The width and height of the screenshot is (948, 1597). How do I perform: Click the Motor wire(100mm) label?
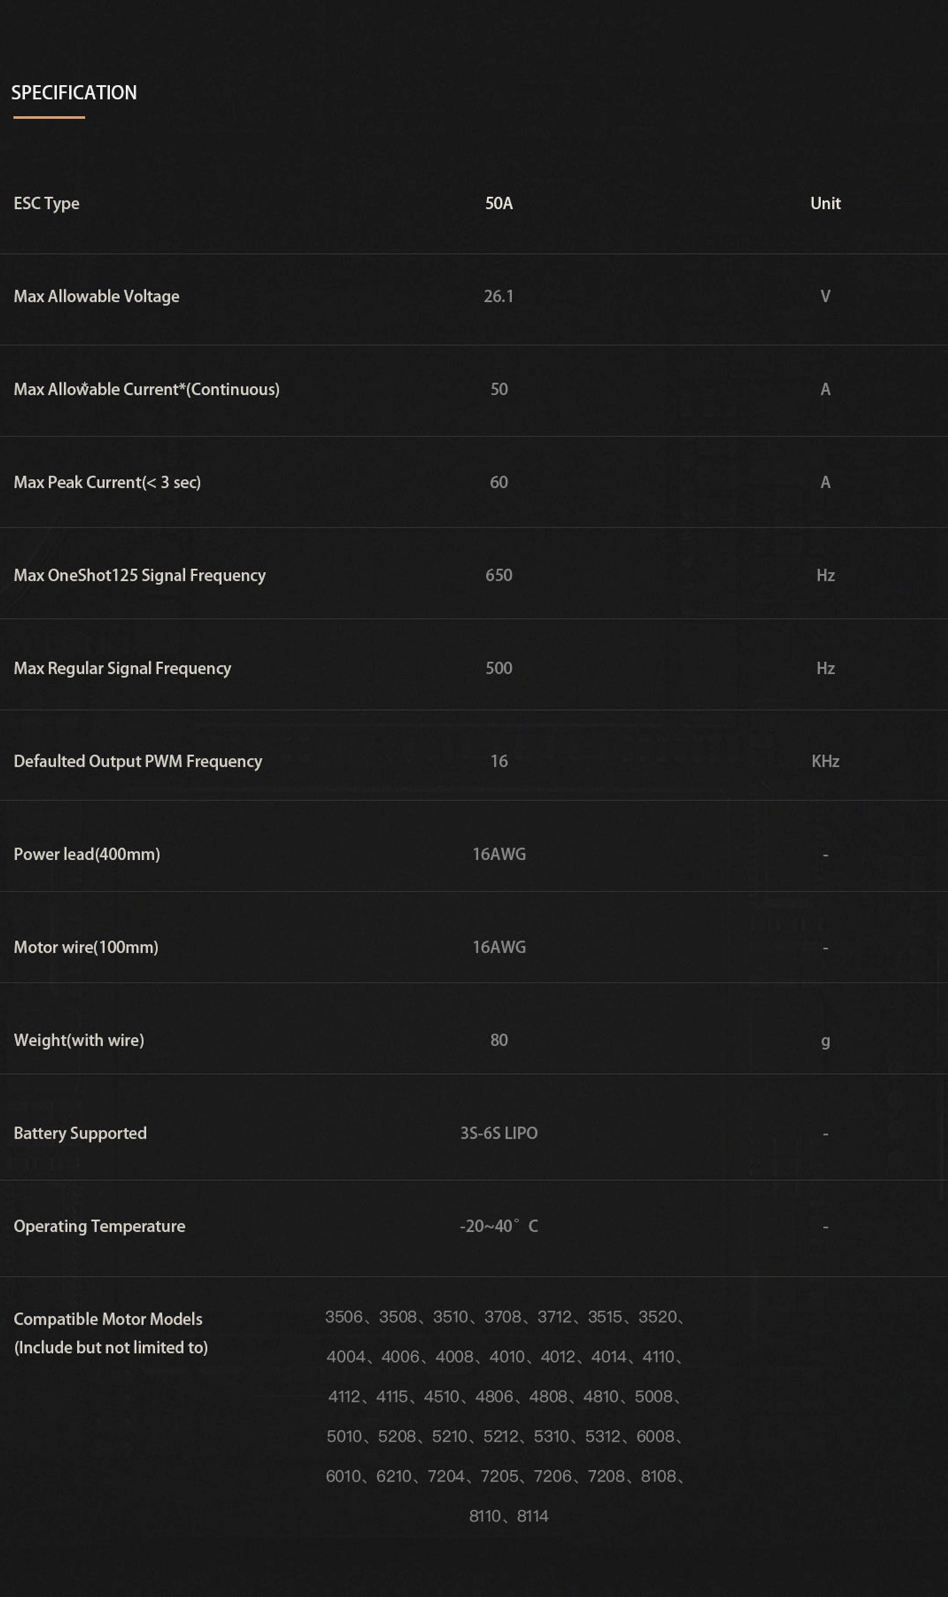(x=86, y=947)
